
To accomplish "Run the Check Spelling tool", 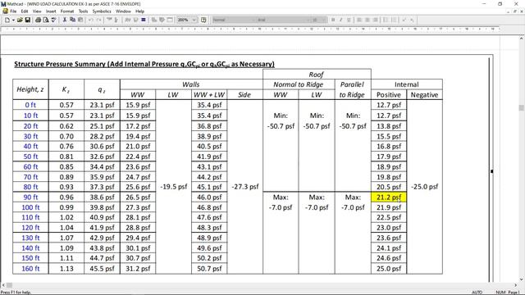I will (x=53, y=20).
